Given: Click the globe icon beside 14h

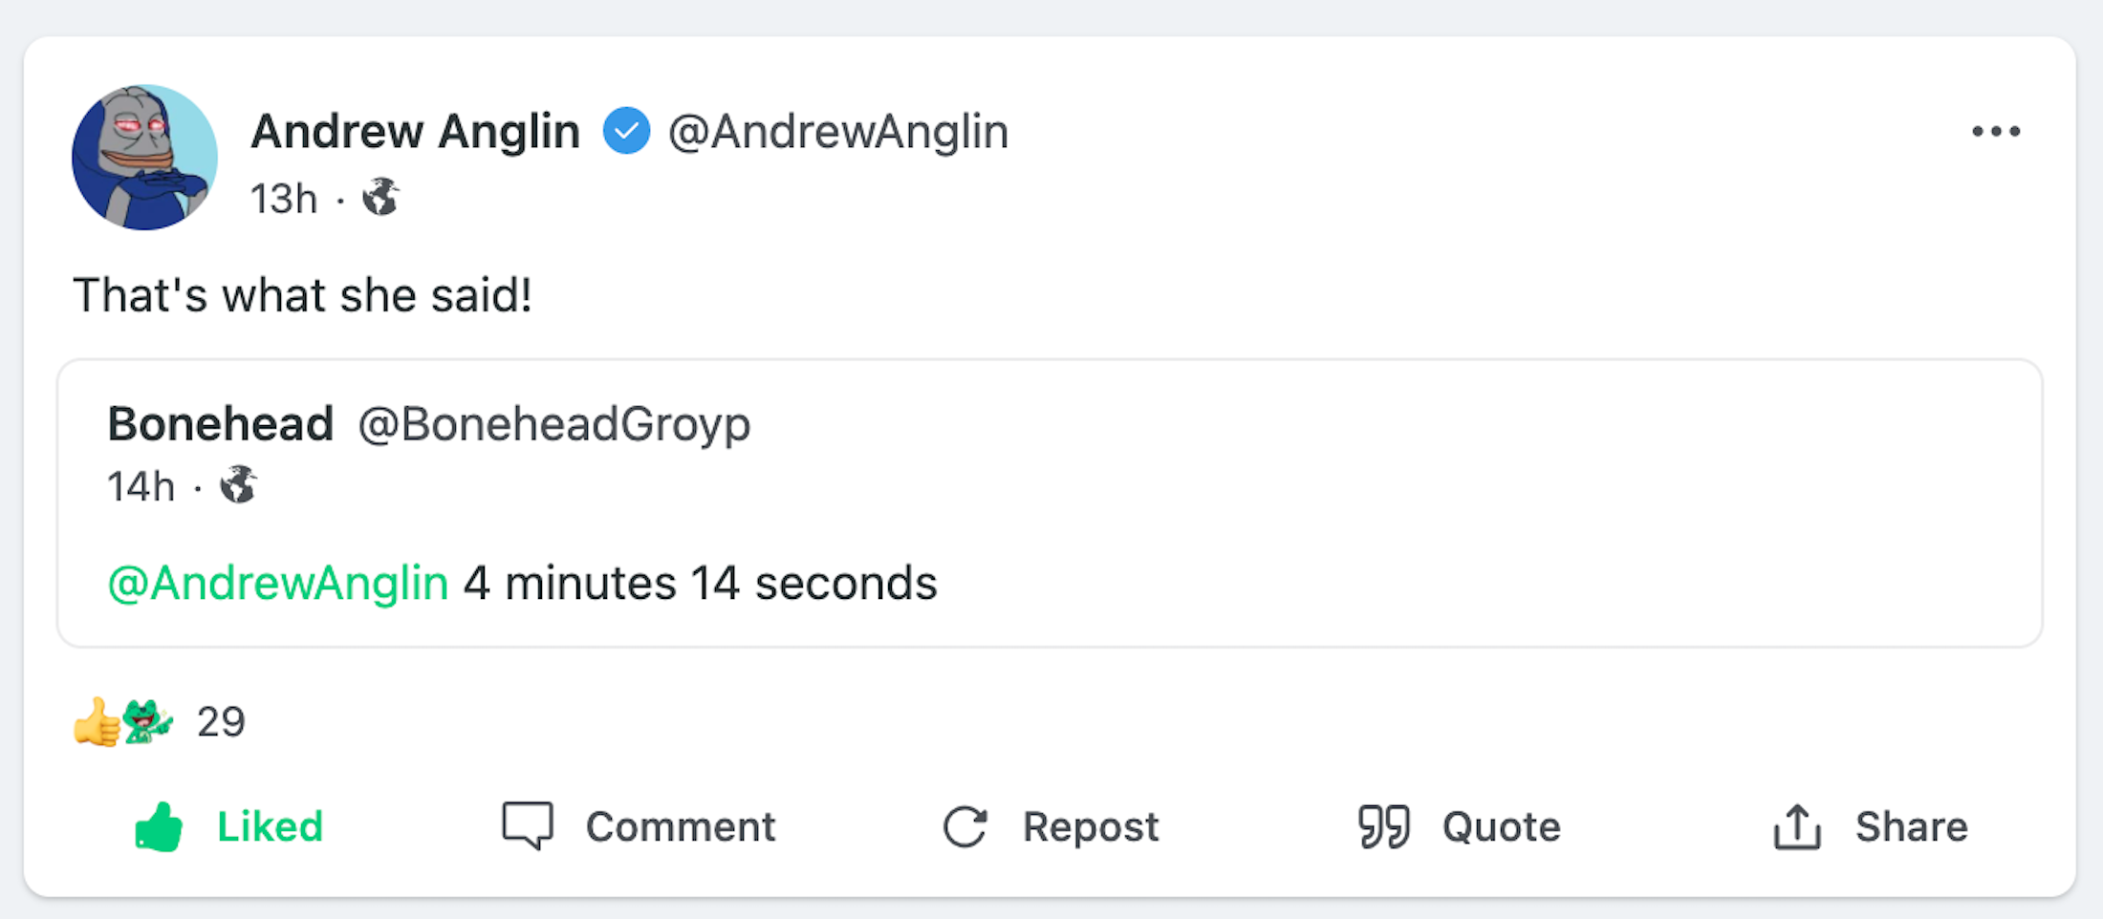Looking at the screenshot, I should 238,485.
